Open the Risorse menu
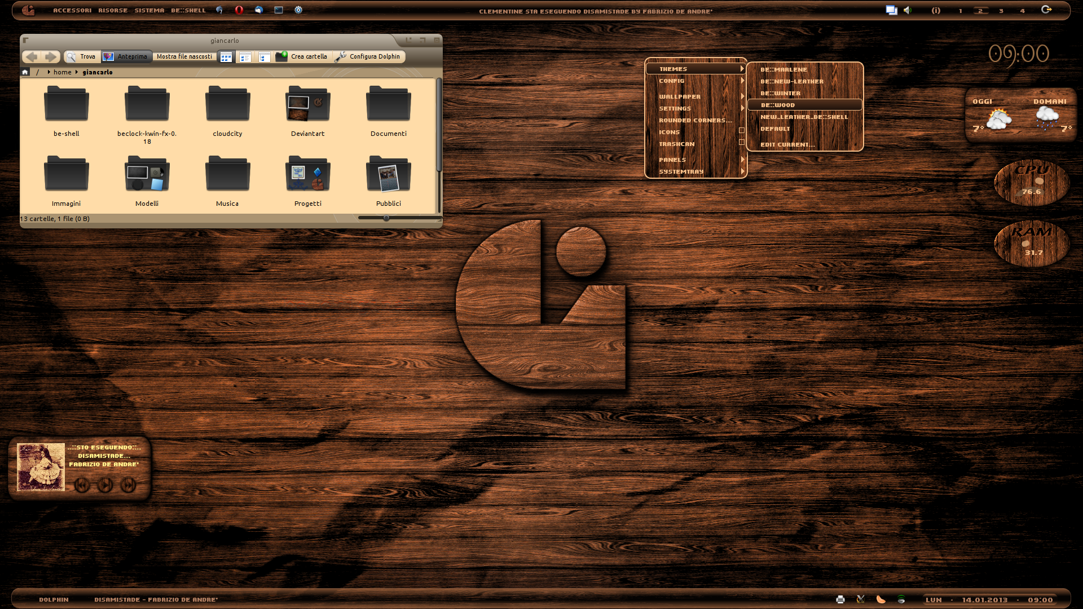The width and height of the screenshot is (1083, 609). click(x=113, y=11)
